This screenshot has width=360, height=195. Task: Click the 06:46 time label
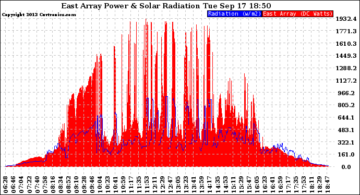click(14, 184)
